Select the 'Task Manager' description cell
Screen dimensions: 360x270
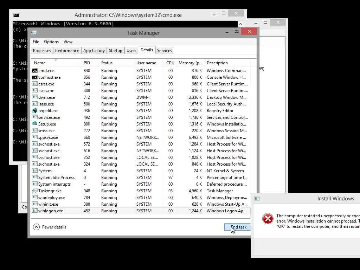pyautogui.click(x=220, y=191)
